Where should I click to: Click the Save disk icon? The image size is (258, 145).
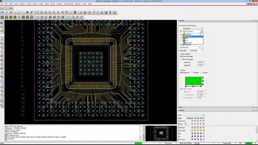[11, 8]
